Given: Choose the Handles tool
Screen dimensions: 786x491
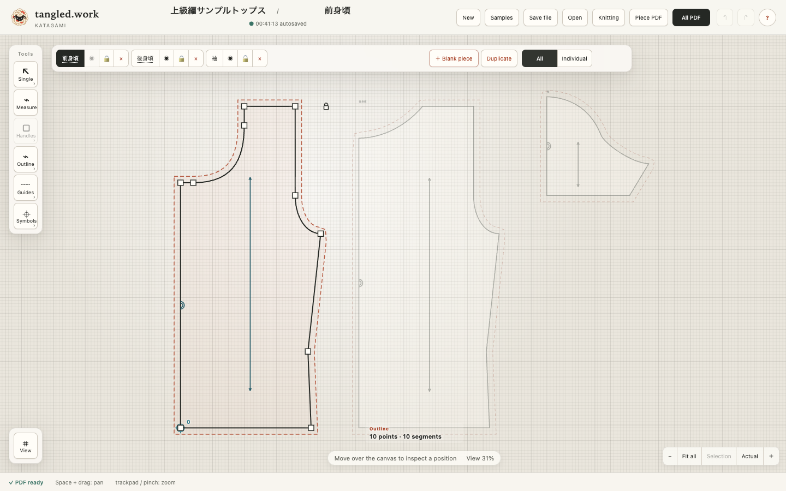Looking at the screenshot, I should (26, 131).
